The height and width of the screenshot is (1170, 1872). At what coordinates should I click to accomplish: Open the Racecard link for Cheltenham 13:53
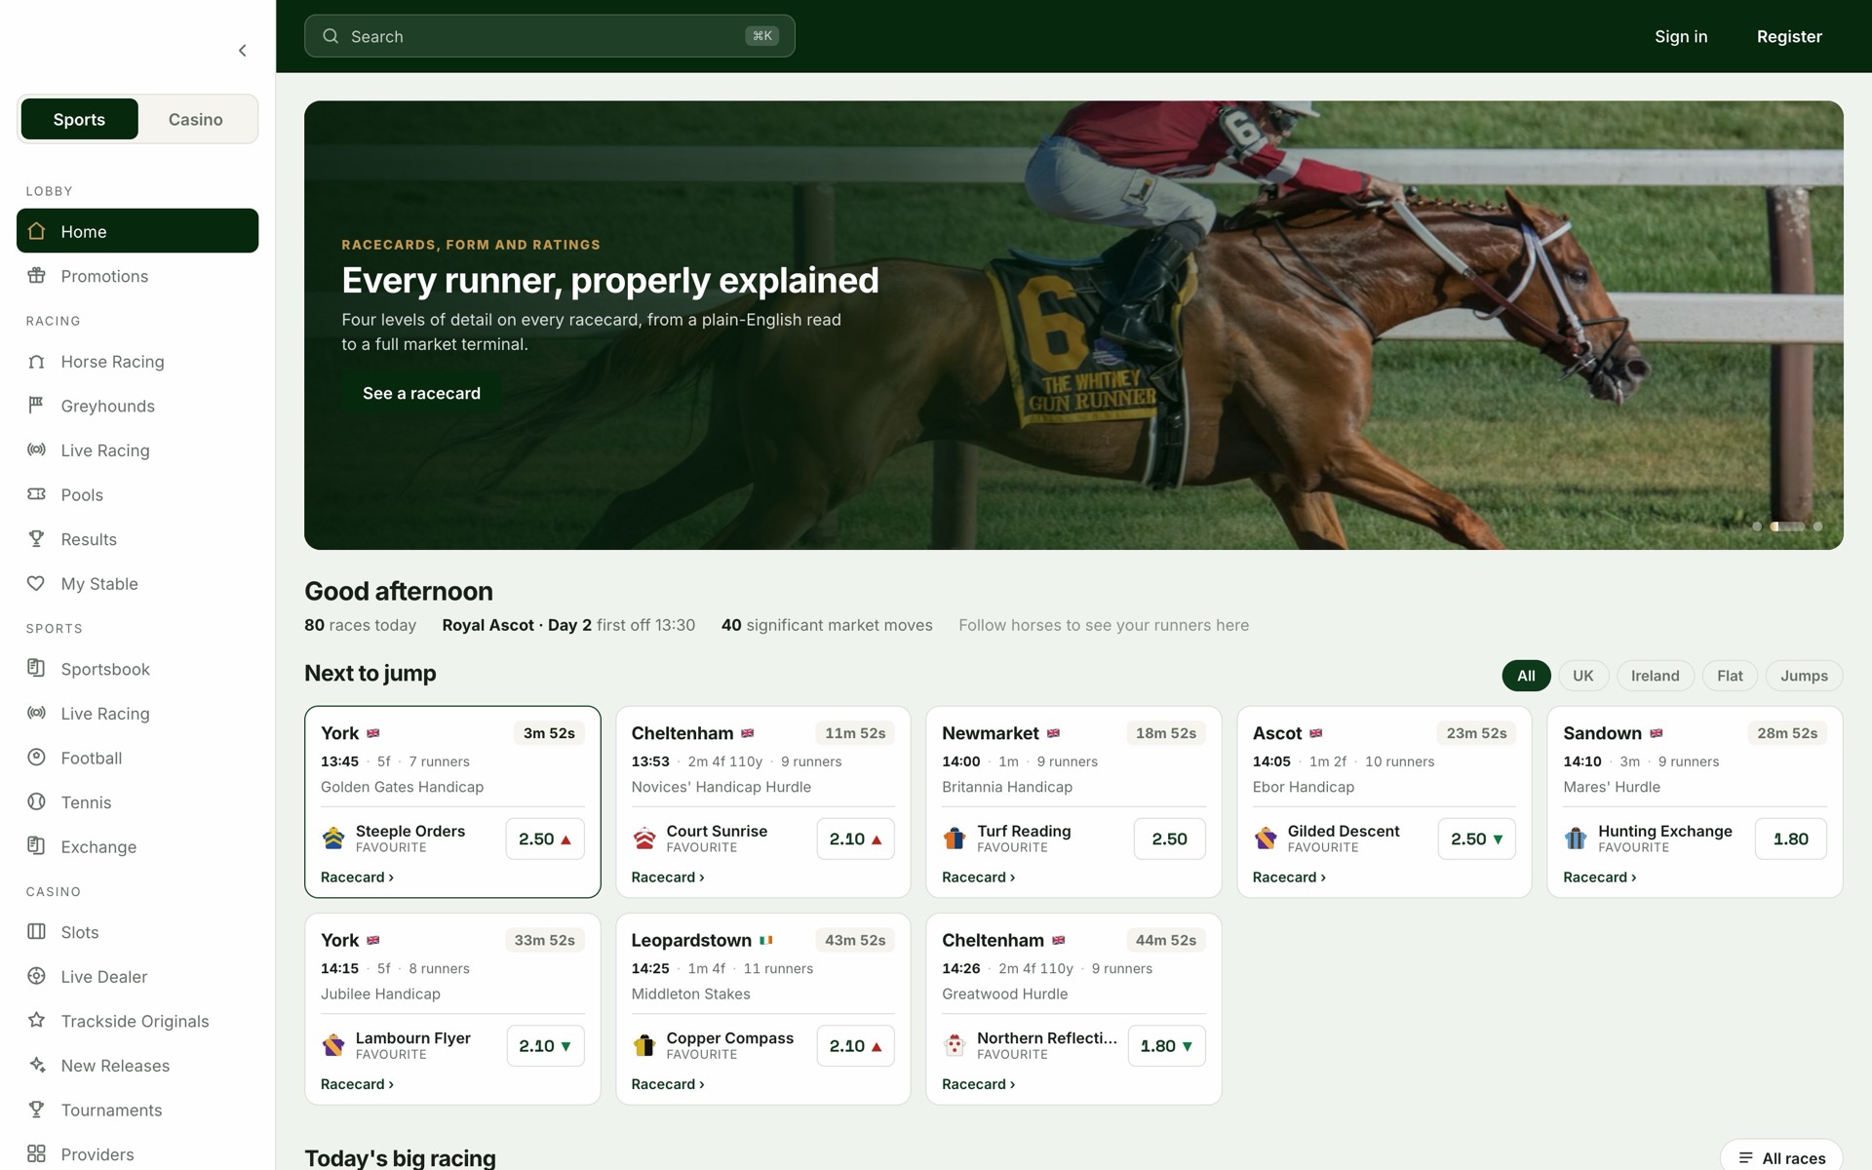pos(668,877)
